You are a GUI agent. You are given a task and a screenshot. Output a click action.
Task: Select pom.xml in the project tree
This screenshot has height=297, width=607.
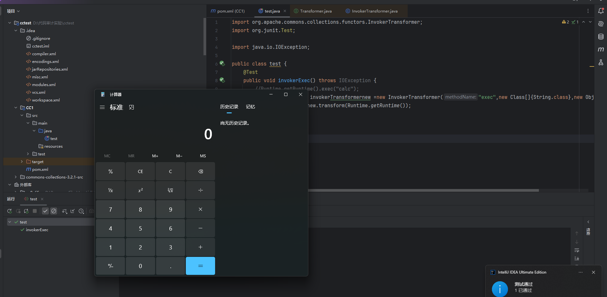40,169
